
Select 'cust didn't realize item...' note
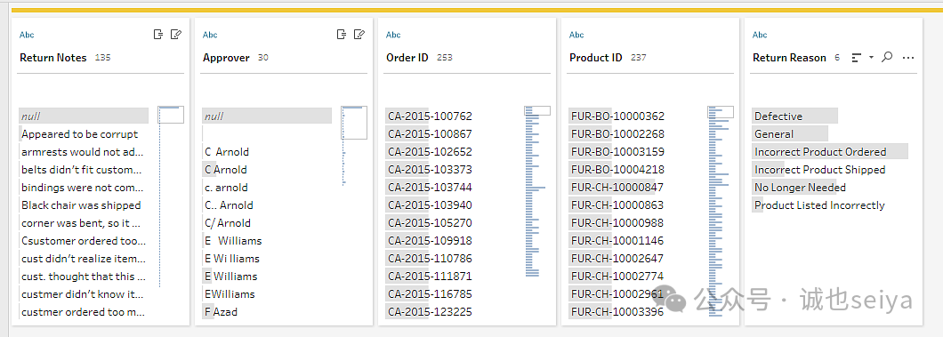[84, 258]
